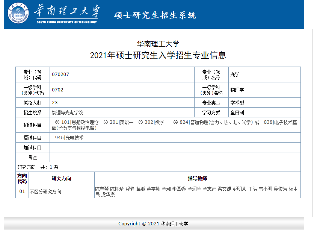Click the discipline name value 物理学
This screenshot has height=237, width=314.
(x=237, y=90)
